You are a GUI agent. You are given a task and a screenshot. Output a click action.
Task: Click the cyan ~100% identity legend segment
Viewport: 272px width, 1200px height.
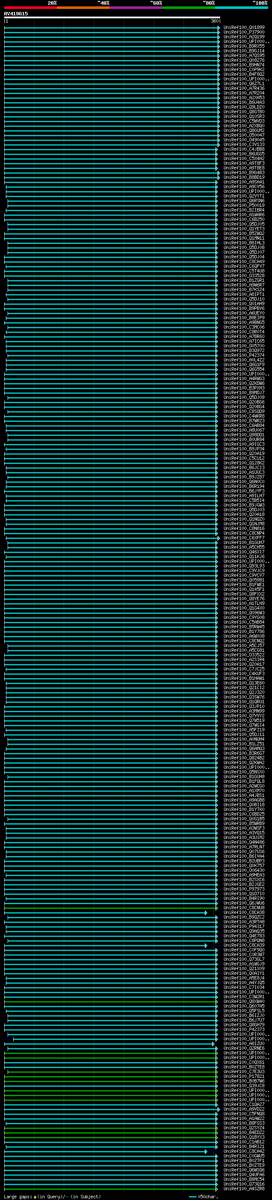241,8
